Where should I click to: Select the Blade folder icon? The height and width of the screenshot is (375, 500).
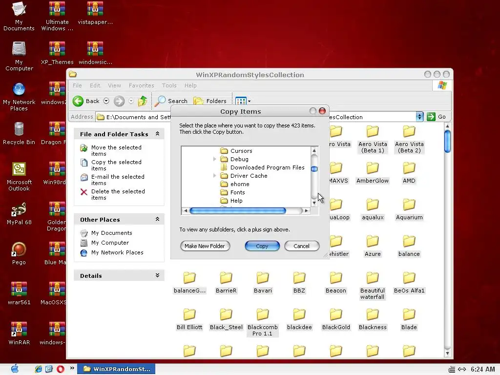tap(409, 314)
